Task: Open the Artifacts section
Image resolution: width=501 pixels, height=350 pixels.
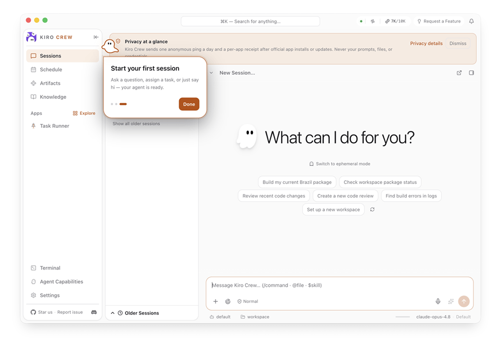Action: click(63, 83)
